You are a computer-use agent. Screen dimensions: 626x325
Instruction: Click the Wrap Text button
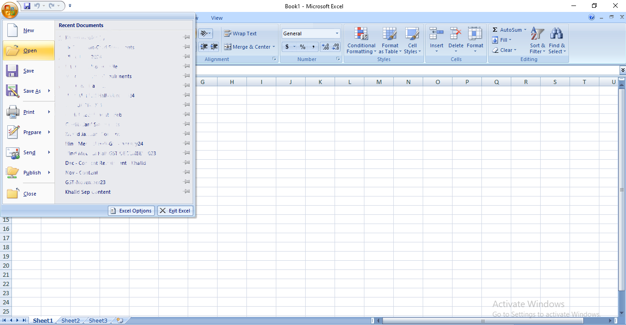[x=240, y=34]
